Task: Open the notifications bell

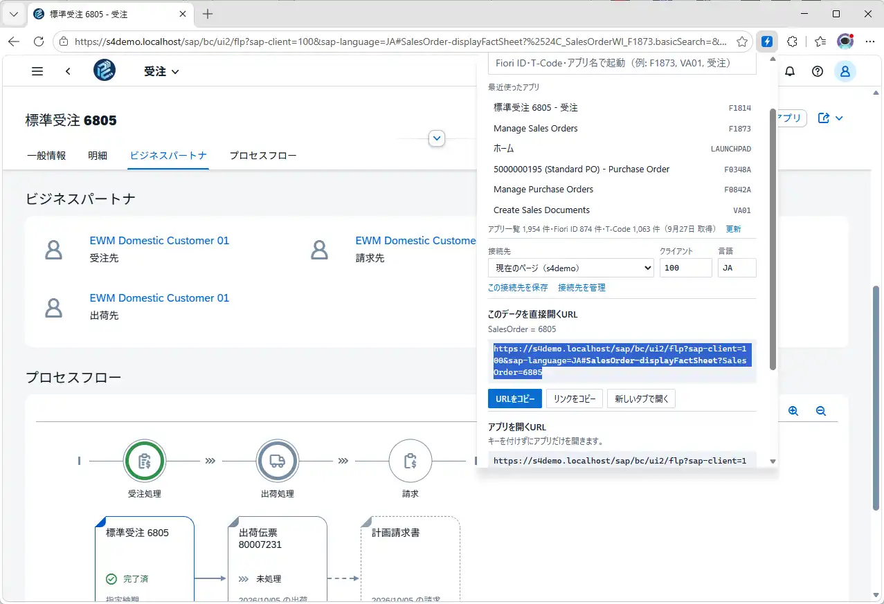Action: [790, 71]
